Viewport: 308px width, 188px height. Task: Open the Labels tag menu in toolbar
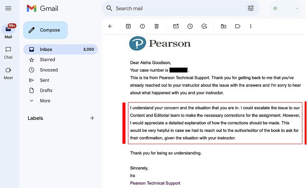click(237, 26)
